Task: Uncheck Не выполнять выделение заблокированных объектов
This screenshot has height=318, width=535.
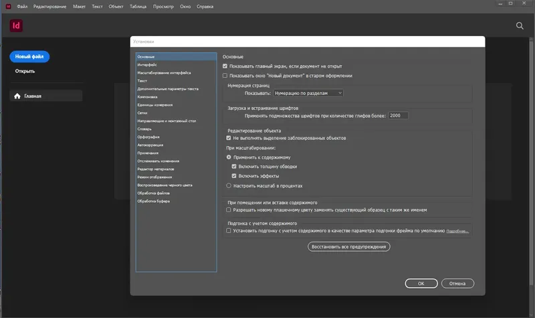Action: click(x=229, y=138)
